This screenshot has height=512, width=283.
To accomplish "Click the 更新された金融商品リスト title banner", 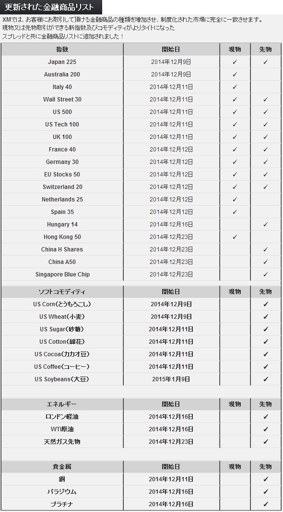I will (x=51, y=7).
